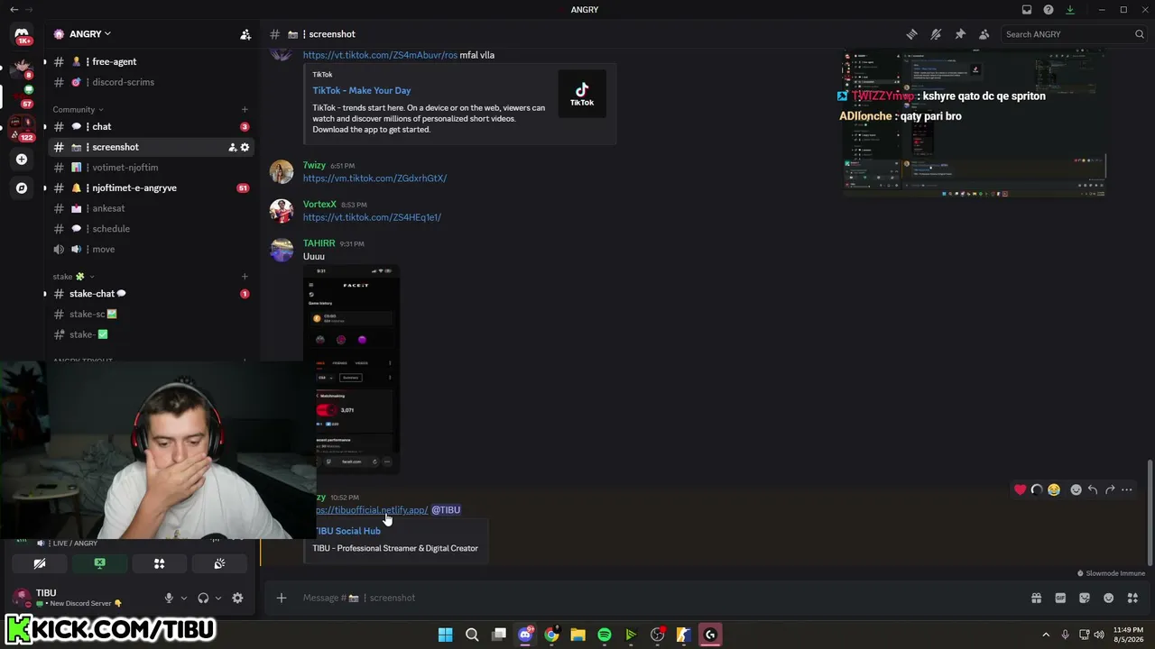Open the Discord inbox
The width and height of the screenshot is (1155, 649).
pyautogui.click(x=1027, y=10)
